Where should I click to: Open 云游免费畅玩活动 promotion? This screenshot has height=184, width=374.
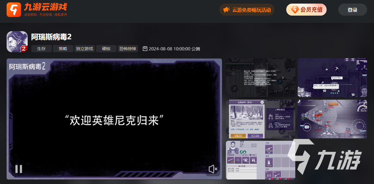point(247,10)
